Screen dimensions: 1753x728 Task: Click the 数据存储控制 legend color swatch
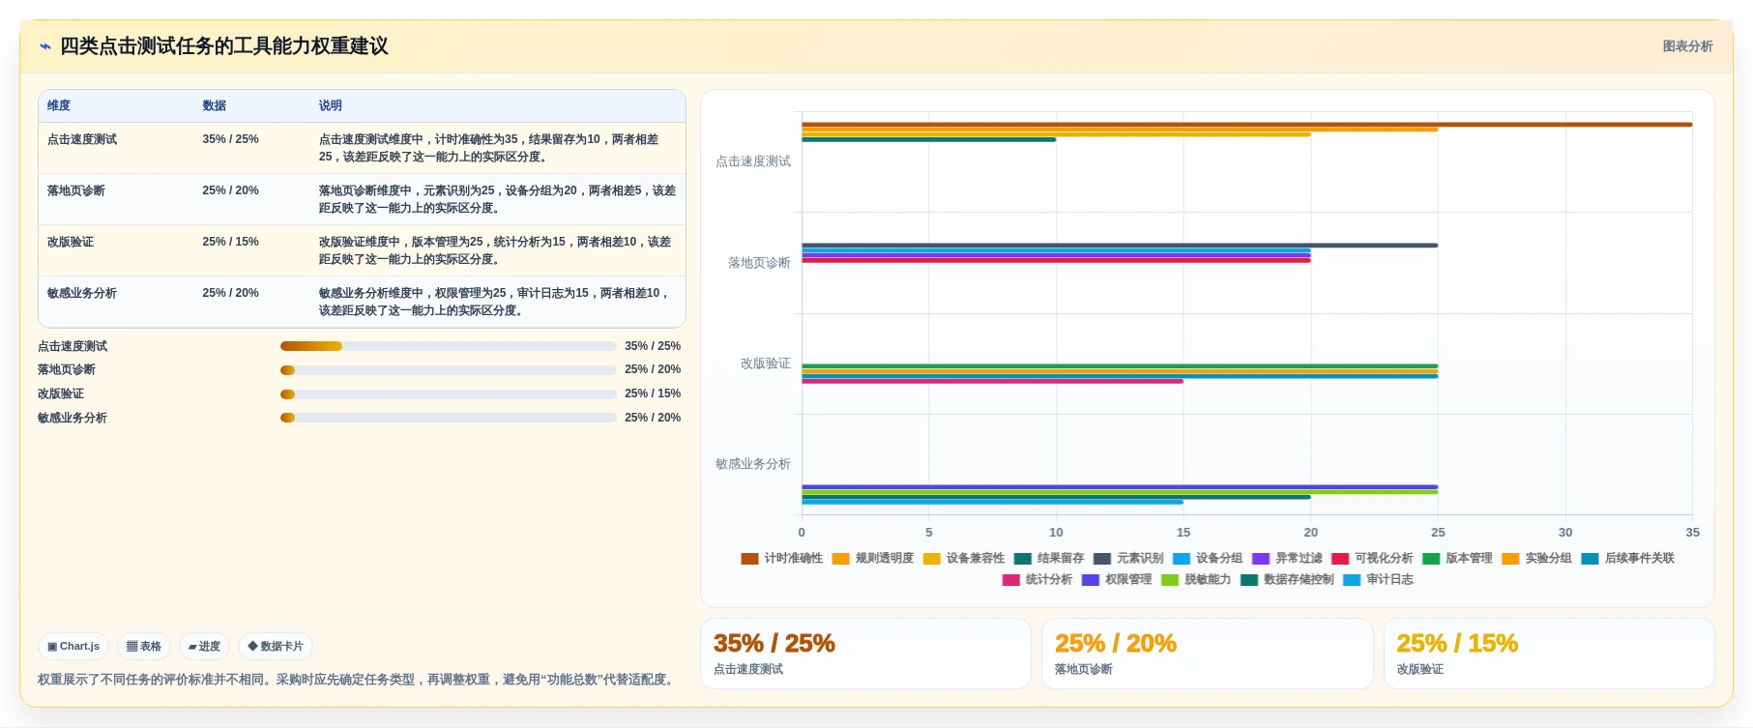pyautogui.click(x=1248, y=579)
